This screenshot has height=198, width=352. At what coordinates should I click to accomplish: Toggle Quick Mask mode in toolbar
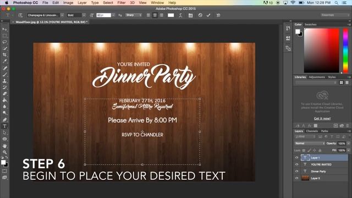click(x=4, y=171)
